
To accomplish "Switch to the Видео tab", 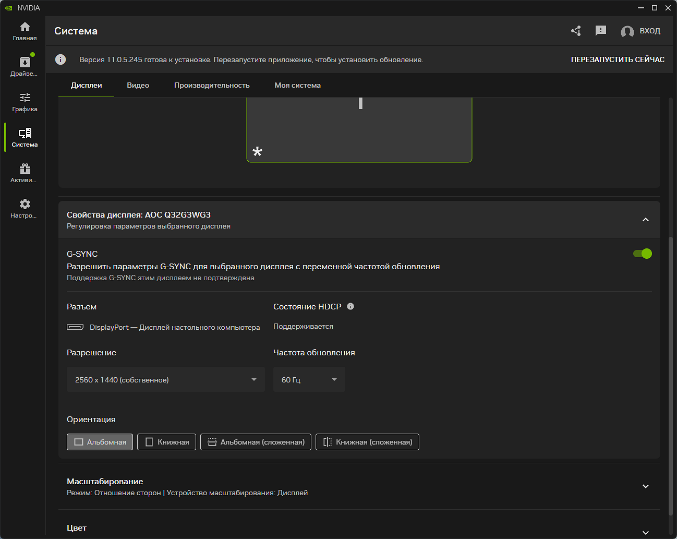I will click(x=138, y=85).
